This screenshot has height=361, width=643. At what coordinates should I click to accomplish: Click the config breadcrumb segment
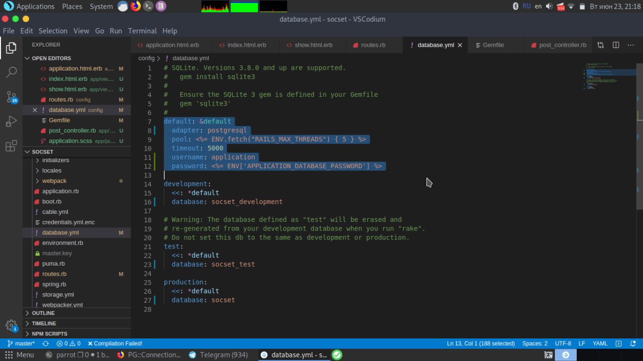click(x=146, y=58)
